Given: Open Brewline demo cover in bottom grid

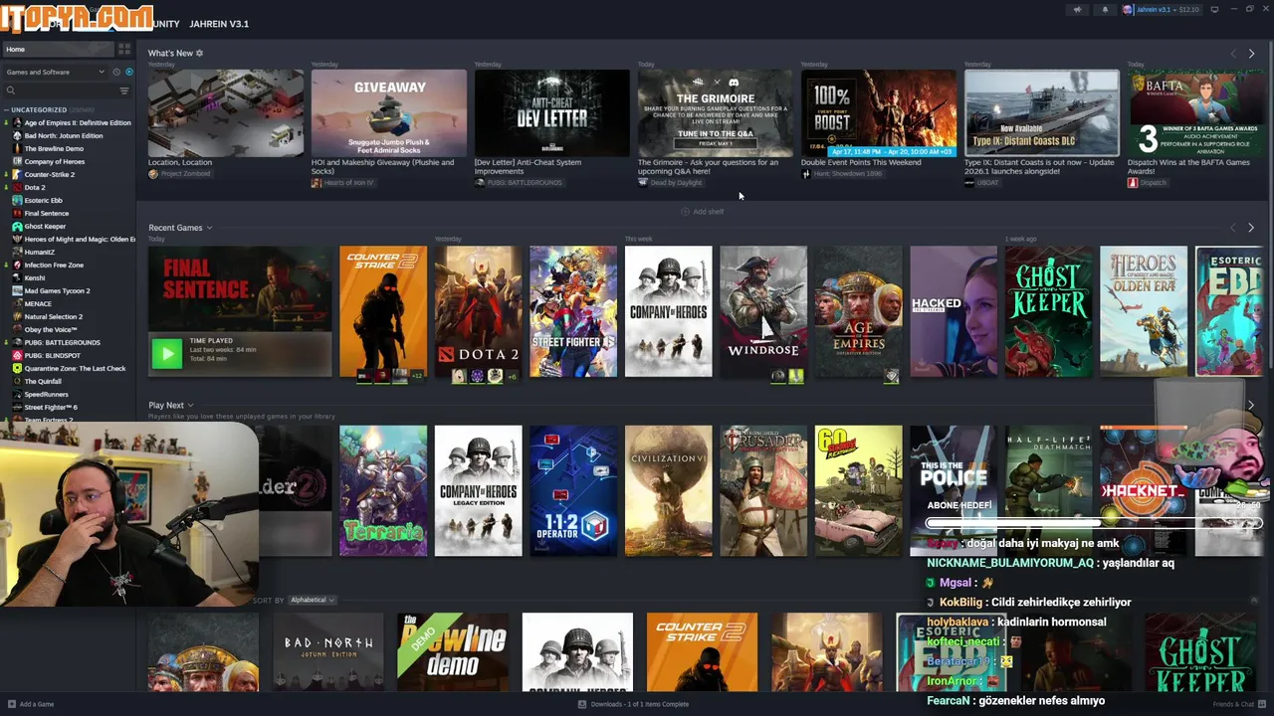Looking at the screenshot, I should [453, 651].
